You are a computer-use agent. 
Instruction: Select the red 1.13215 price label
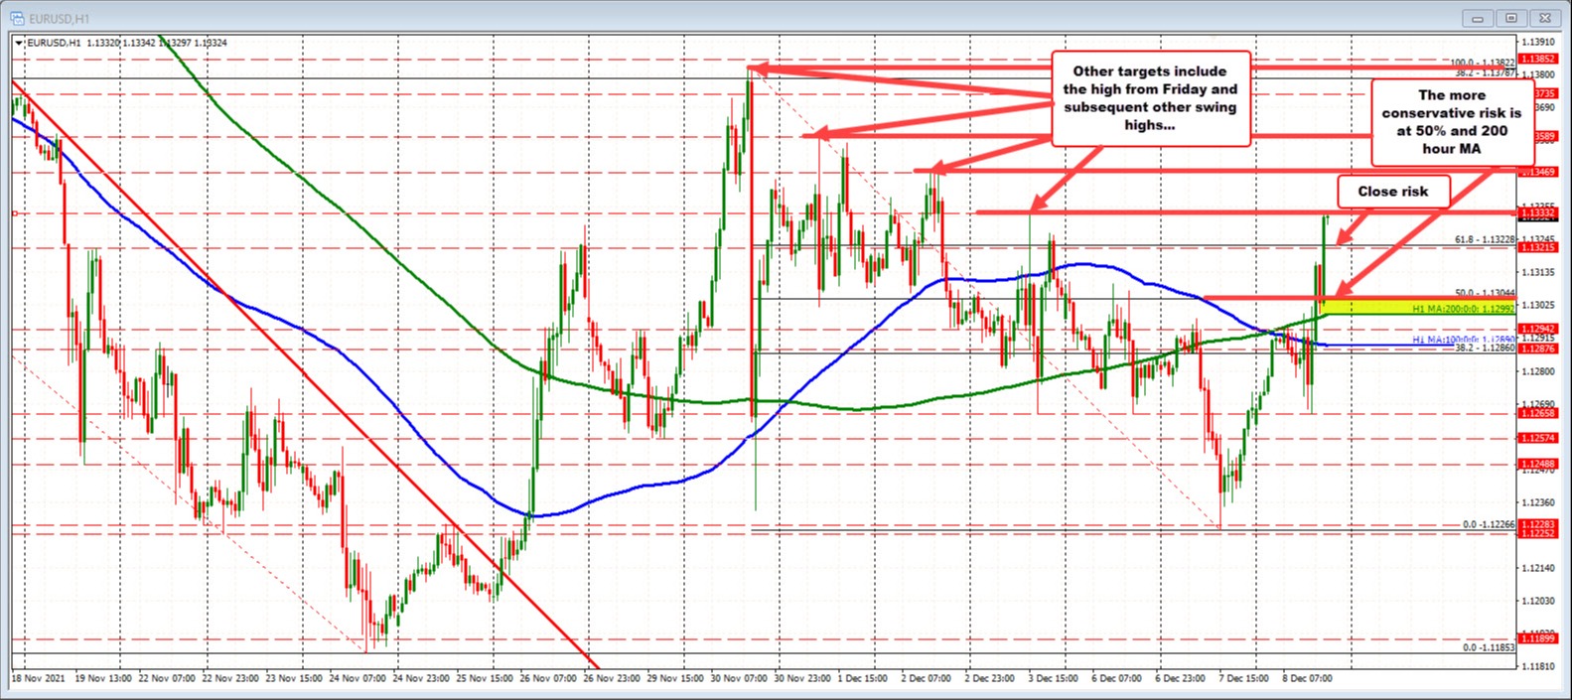coord(1538,247)
